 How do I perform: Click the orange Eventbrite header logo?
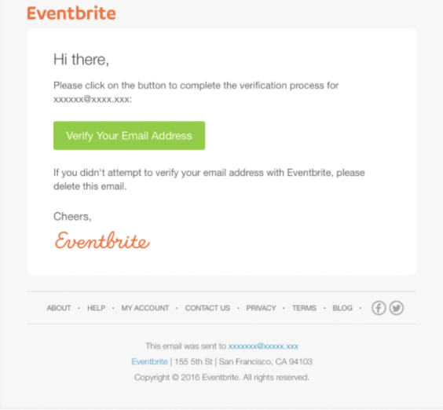71,13
